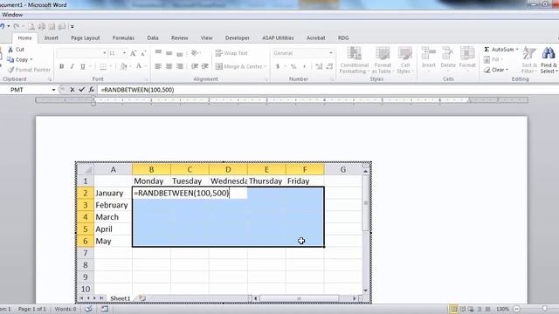Open the Fill Color bucket
This screenshot has height=314, width=559.
[123, 66]
